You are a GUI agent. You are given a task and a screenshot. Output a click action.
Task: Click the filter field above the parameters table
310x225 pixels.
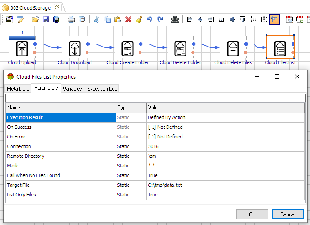pos(155,98)
